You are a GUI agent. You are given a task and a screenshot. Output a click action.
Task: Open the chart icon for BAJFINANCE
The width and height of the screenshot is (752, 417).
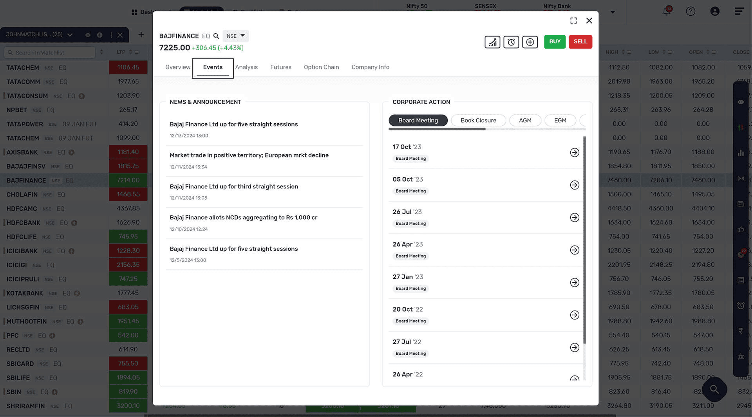tap(492, 42)
